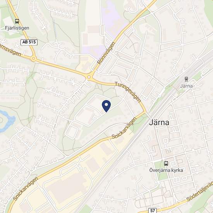Click the Södertäljevägen street label
Image resolution: width=213 pixels, height=213 pixels.
(200, 191)
